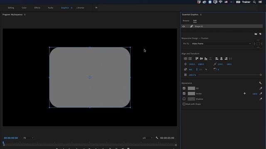Screen dimensions: 266x149
Task: Open the Fit zoom level dropdown
Action: pos(28,138)
